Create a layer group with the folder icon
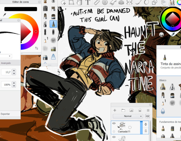The height and width of the screenshot is (141, 181). pyautogui.click(x=123, y=111)
